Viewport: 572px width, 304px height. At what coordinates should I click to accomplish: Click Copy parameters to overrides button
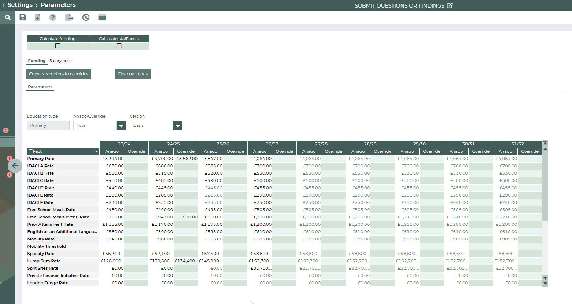click(x=59, y=74)
